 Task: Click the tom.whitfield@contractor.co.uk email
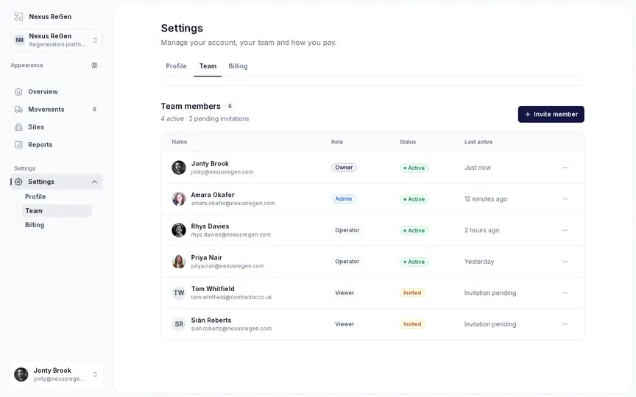232,297
